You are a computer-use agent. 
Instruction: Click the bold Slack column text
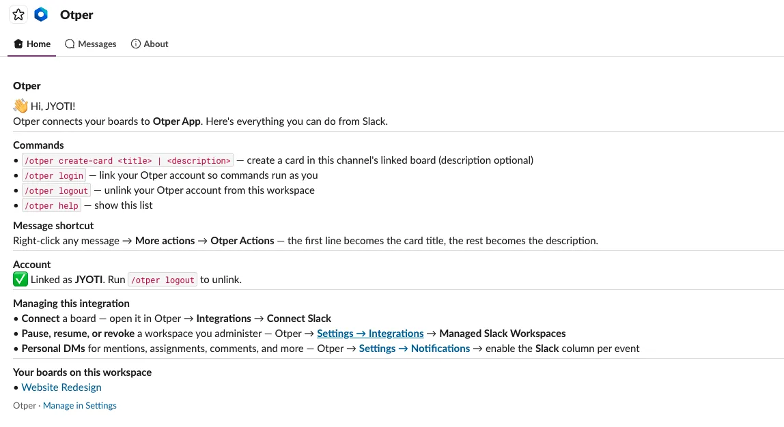546,349
